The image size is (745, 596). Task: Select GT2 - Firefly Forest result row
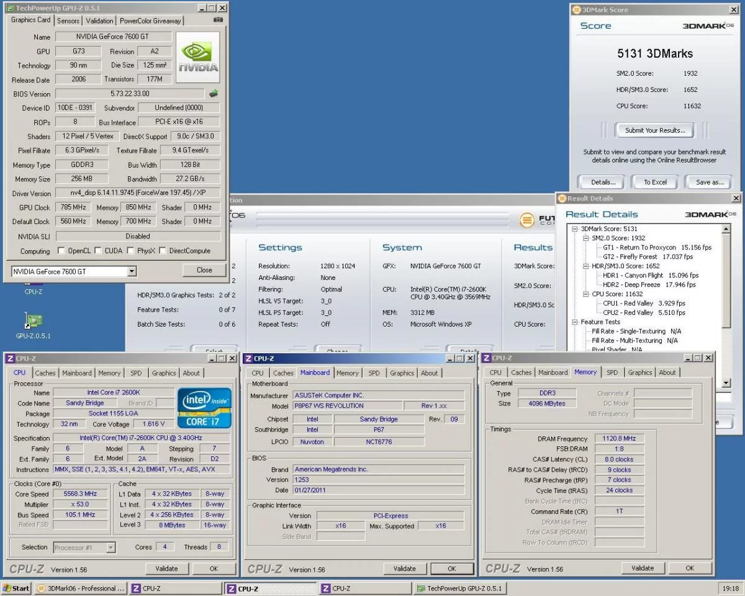648,256
